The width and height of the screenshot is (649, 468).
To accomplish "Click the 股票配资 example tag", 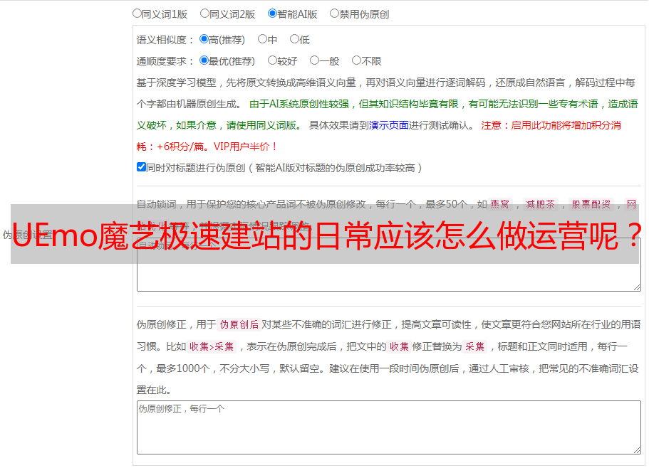I will click(x=591, y=204).
